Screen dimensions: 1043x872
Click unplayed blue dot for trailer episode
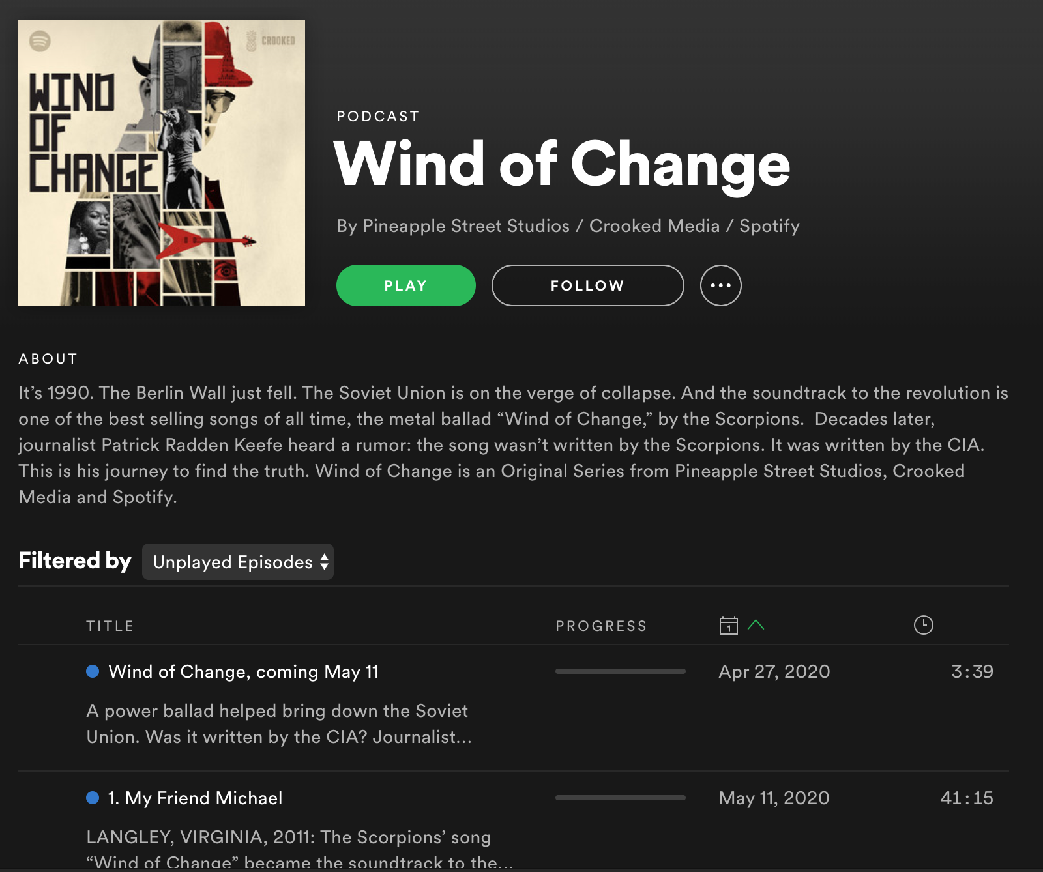(x=93, y=671)
